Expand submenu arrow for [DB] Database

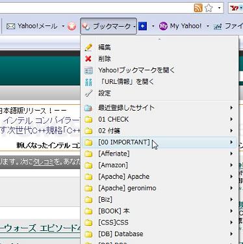[x=231, y=234]
